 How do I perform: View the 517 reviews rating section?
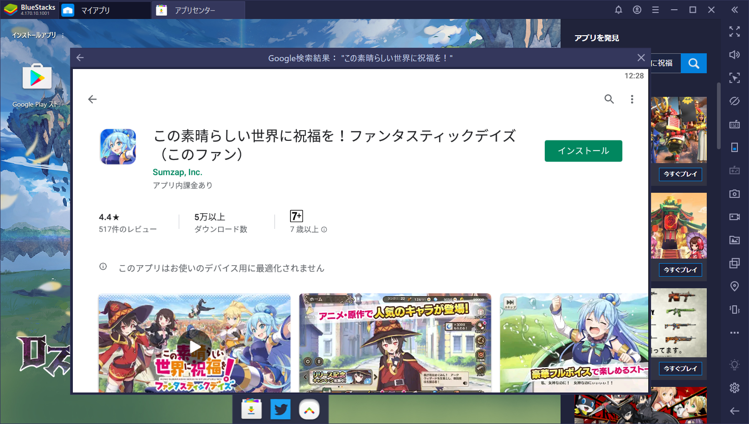pos(128,223)
